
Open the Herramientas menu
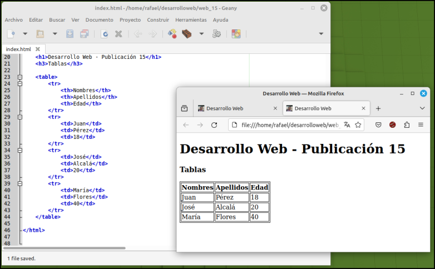pyautogui.click(x=191, y=20)
